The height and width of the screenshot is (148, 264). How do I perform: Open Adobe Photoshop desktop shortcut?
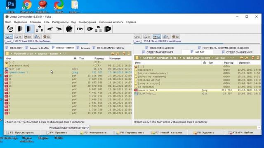click(11, 7)
